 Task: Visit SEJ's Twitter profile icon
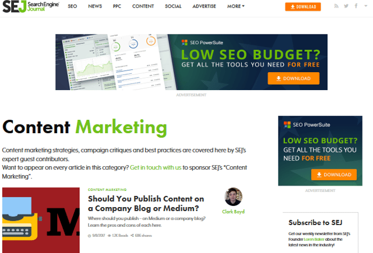[x=346, y=6]
